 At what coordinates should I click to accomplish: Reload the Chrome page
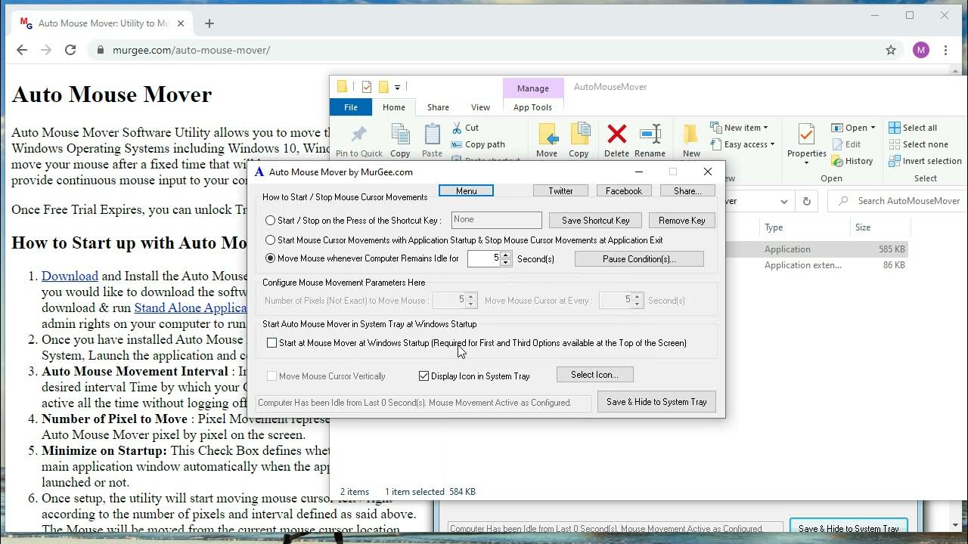click(x=70, y=50)
